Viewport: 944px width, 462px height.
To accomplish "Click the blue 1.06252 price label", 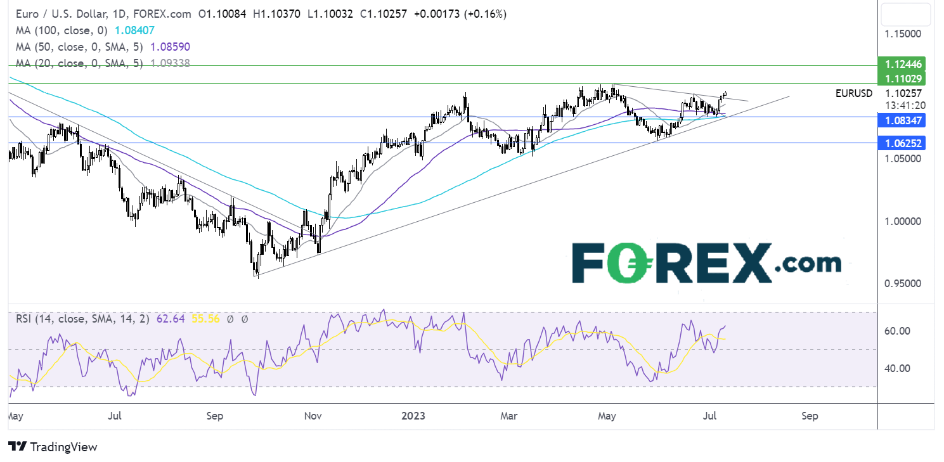I will click(x=902, y=143).
